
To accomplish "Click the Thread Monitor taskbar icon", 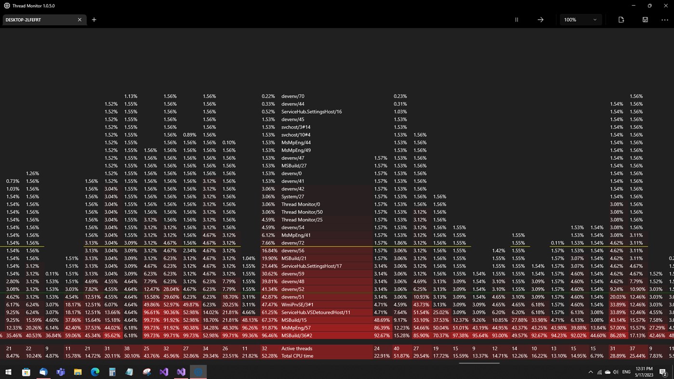I will coord(198,371).
